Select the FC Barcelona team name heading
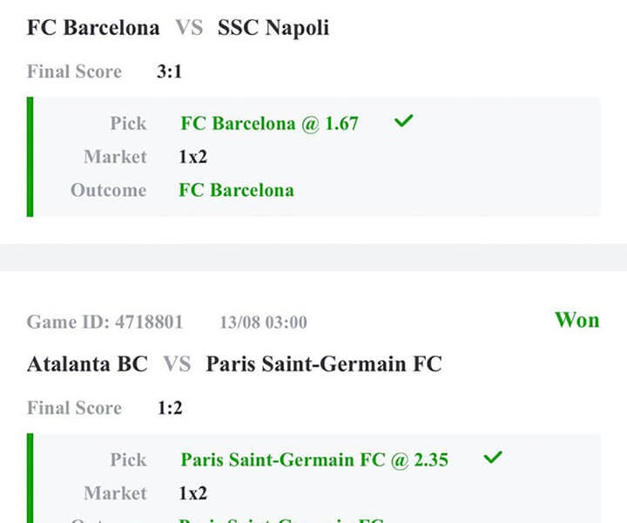This screenshot has width=627, height=523. click(93, 28)
